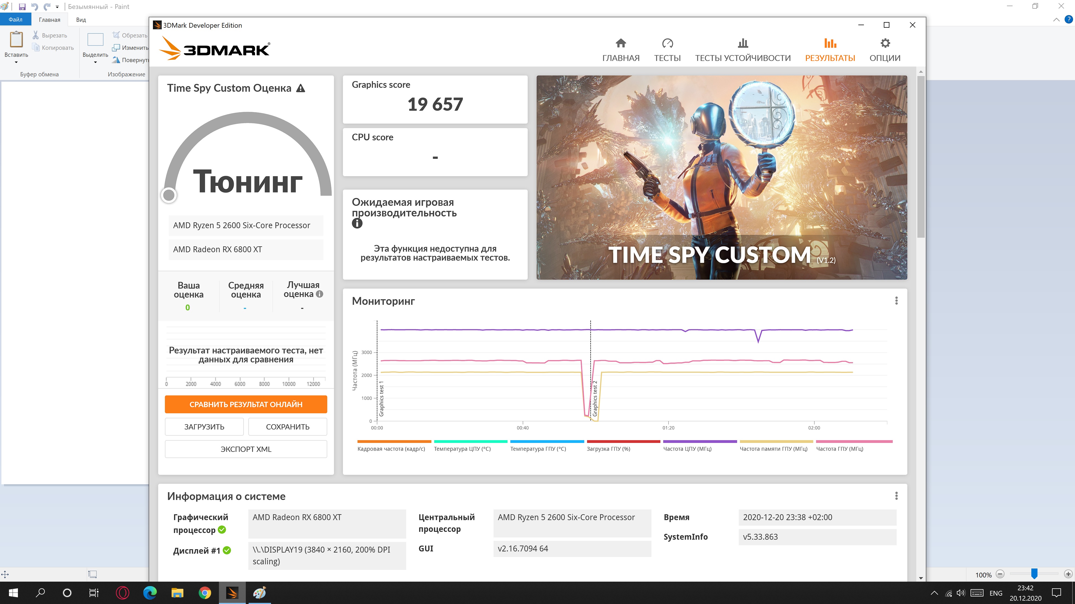Click info icon beside Лучшая оценка
Image resolution: width=1075 pixels, height=604 pixels.
[x=320, y=294]
